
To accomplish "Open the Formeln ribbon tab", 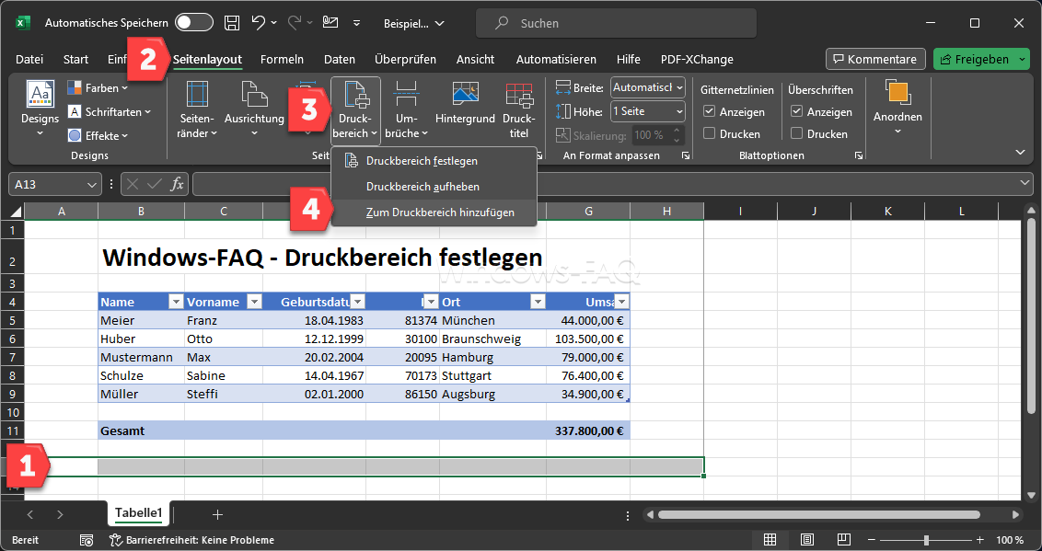I will coord(282,59).
